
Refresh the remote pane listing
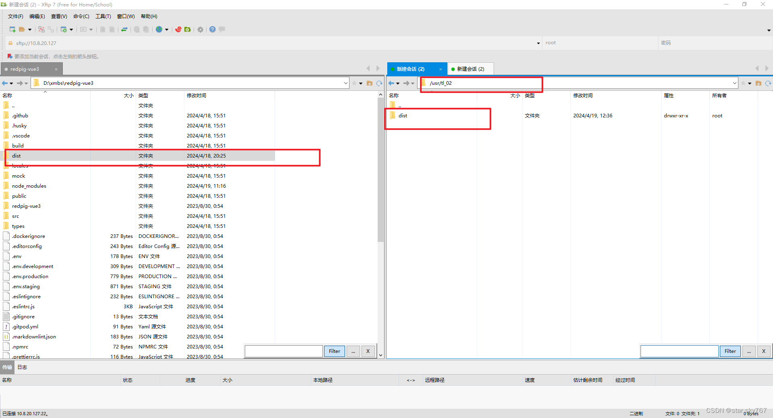tap(768, 83)
